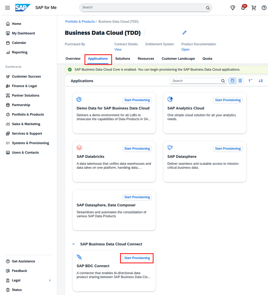Collapse the SAP Business Data Cloud Connect section
Image resolution: width=268 pixels, height=295 pixels.
pyautogui.click(x=74, y=244)
